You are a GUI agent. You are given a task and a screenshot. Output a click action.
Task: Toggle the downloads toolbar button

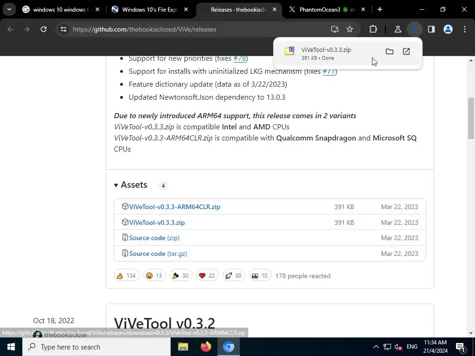tap(414, 29)
